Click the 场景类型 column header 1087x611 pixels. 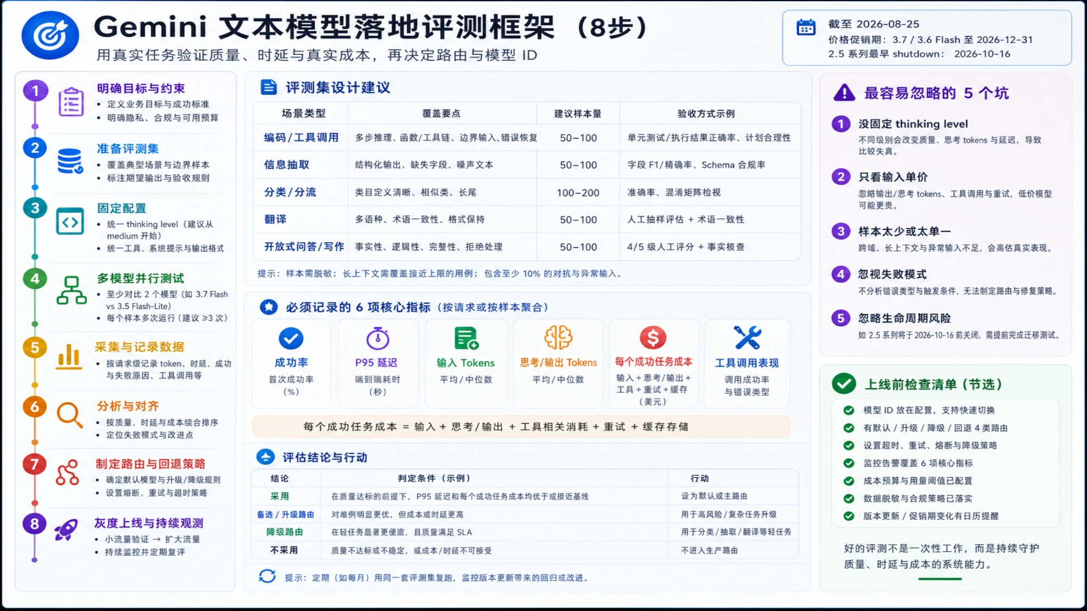[303, 114]
